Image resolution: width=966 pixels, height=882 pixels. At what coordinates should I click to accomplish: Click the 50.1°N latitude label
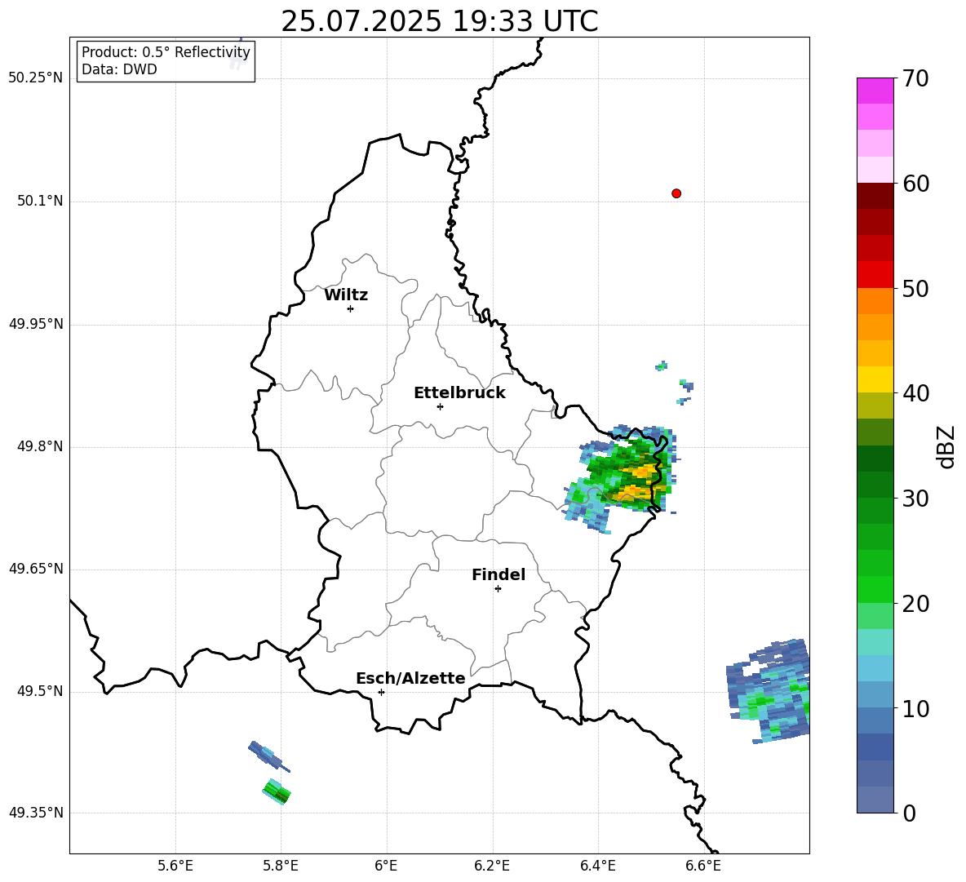point(40,201)
